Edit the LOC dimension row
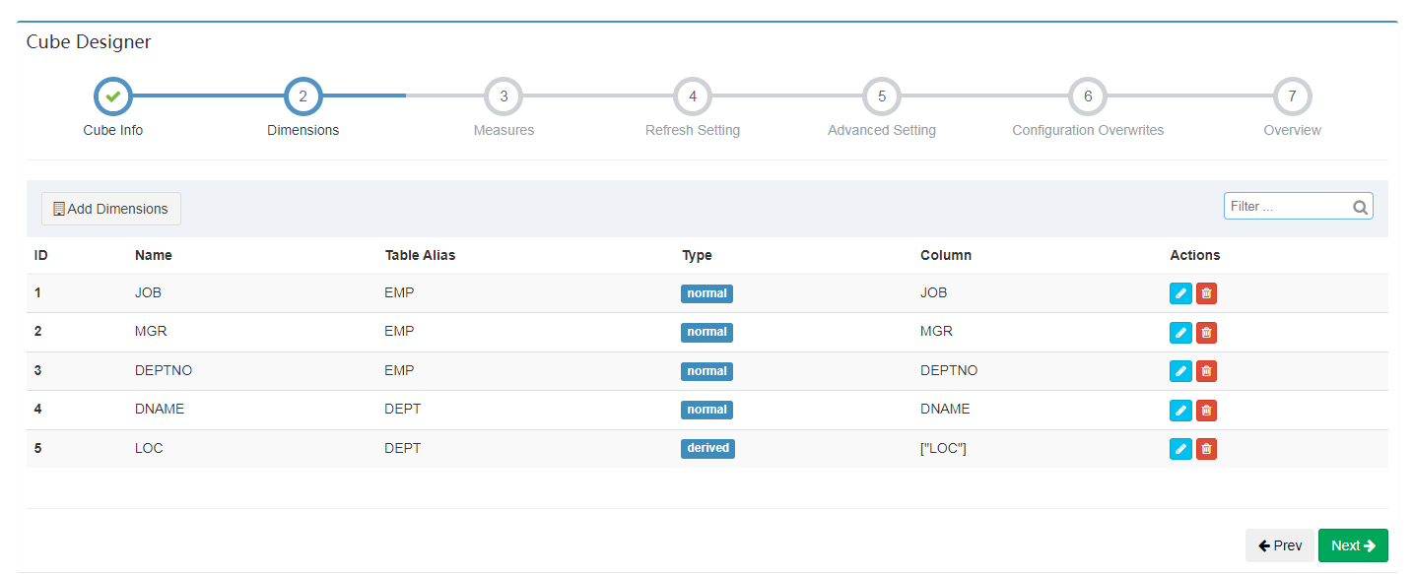This screenshot has width=1413, height=574. pos(1180,449)
